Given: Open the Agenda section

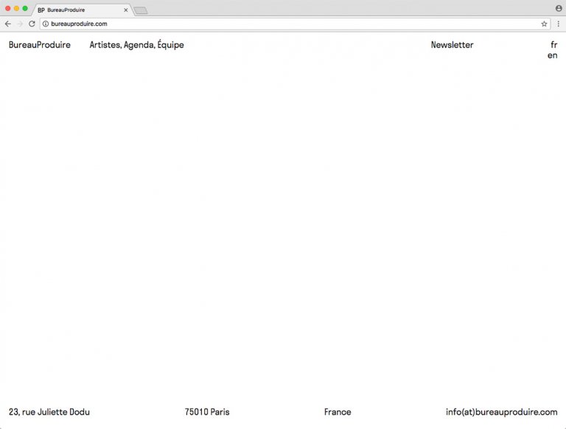Looking at the screenshot, I should pyautogui.click(x=139, y=45).
